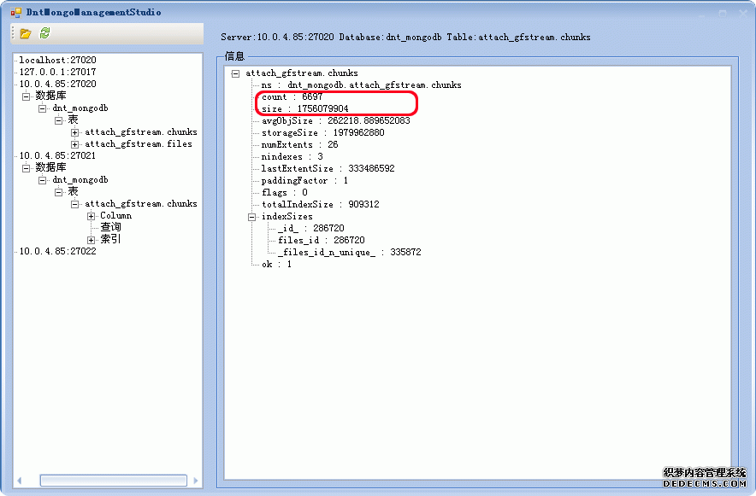
Task: Click the avgObjSize row
Action: (x=335, y=121)
